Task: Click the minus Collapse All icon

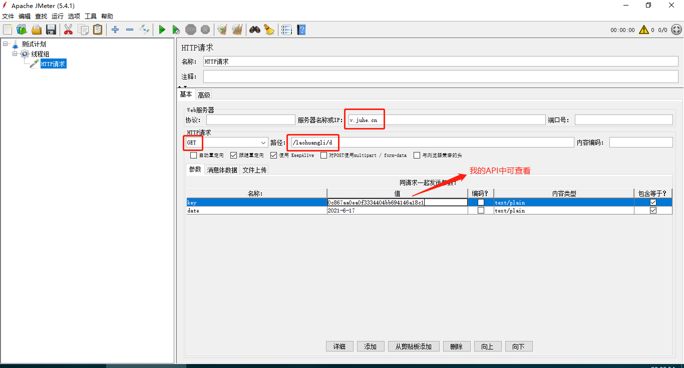Action: (130, 29)
